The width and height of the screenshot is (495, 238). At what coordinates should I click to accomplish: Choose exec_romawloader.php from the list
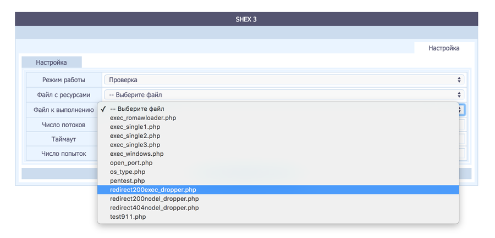pyautogui.click(x=143, y=118)
